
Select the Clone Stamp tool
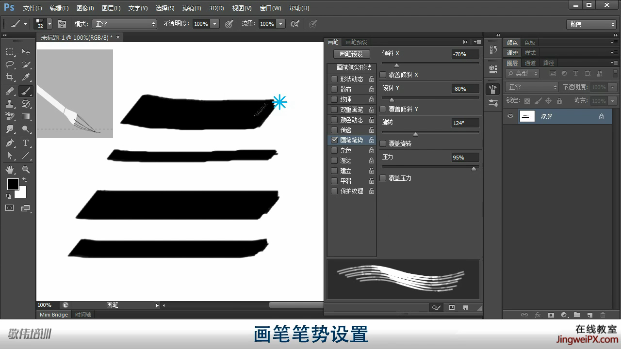10,104
